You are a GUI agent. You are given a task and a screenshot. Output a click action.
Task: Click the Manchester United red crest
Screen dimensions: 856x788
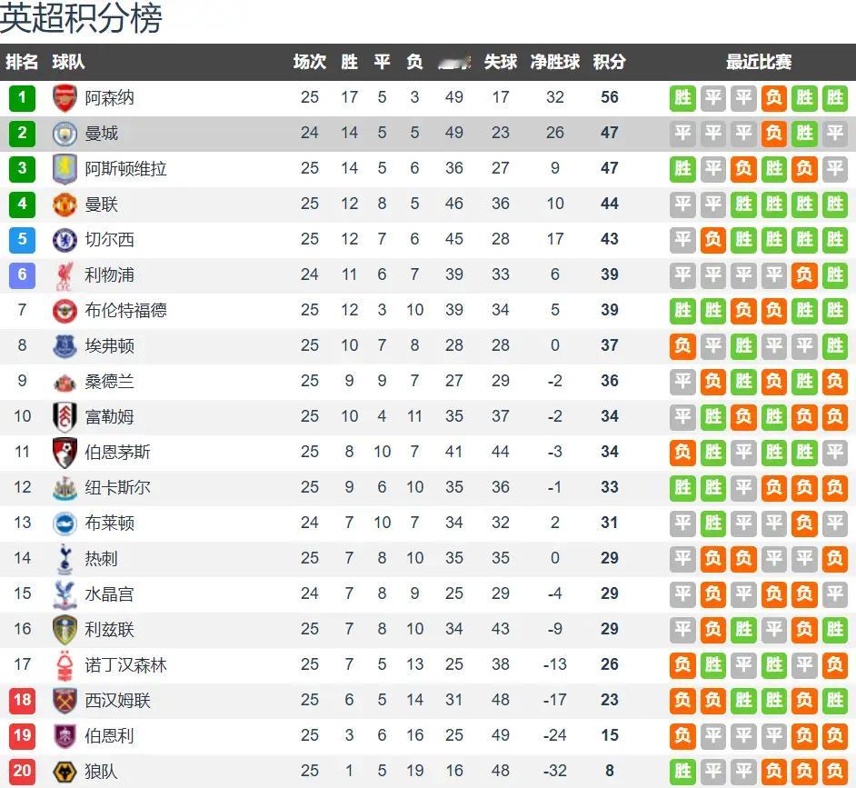tap(65, 204)
